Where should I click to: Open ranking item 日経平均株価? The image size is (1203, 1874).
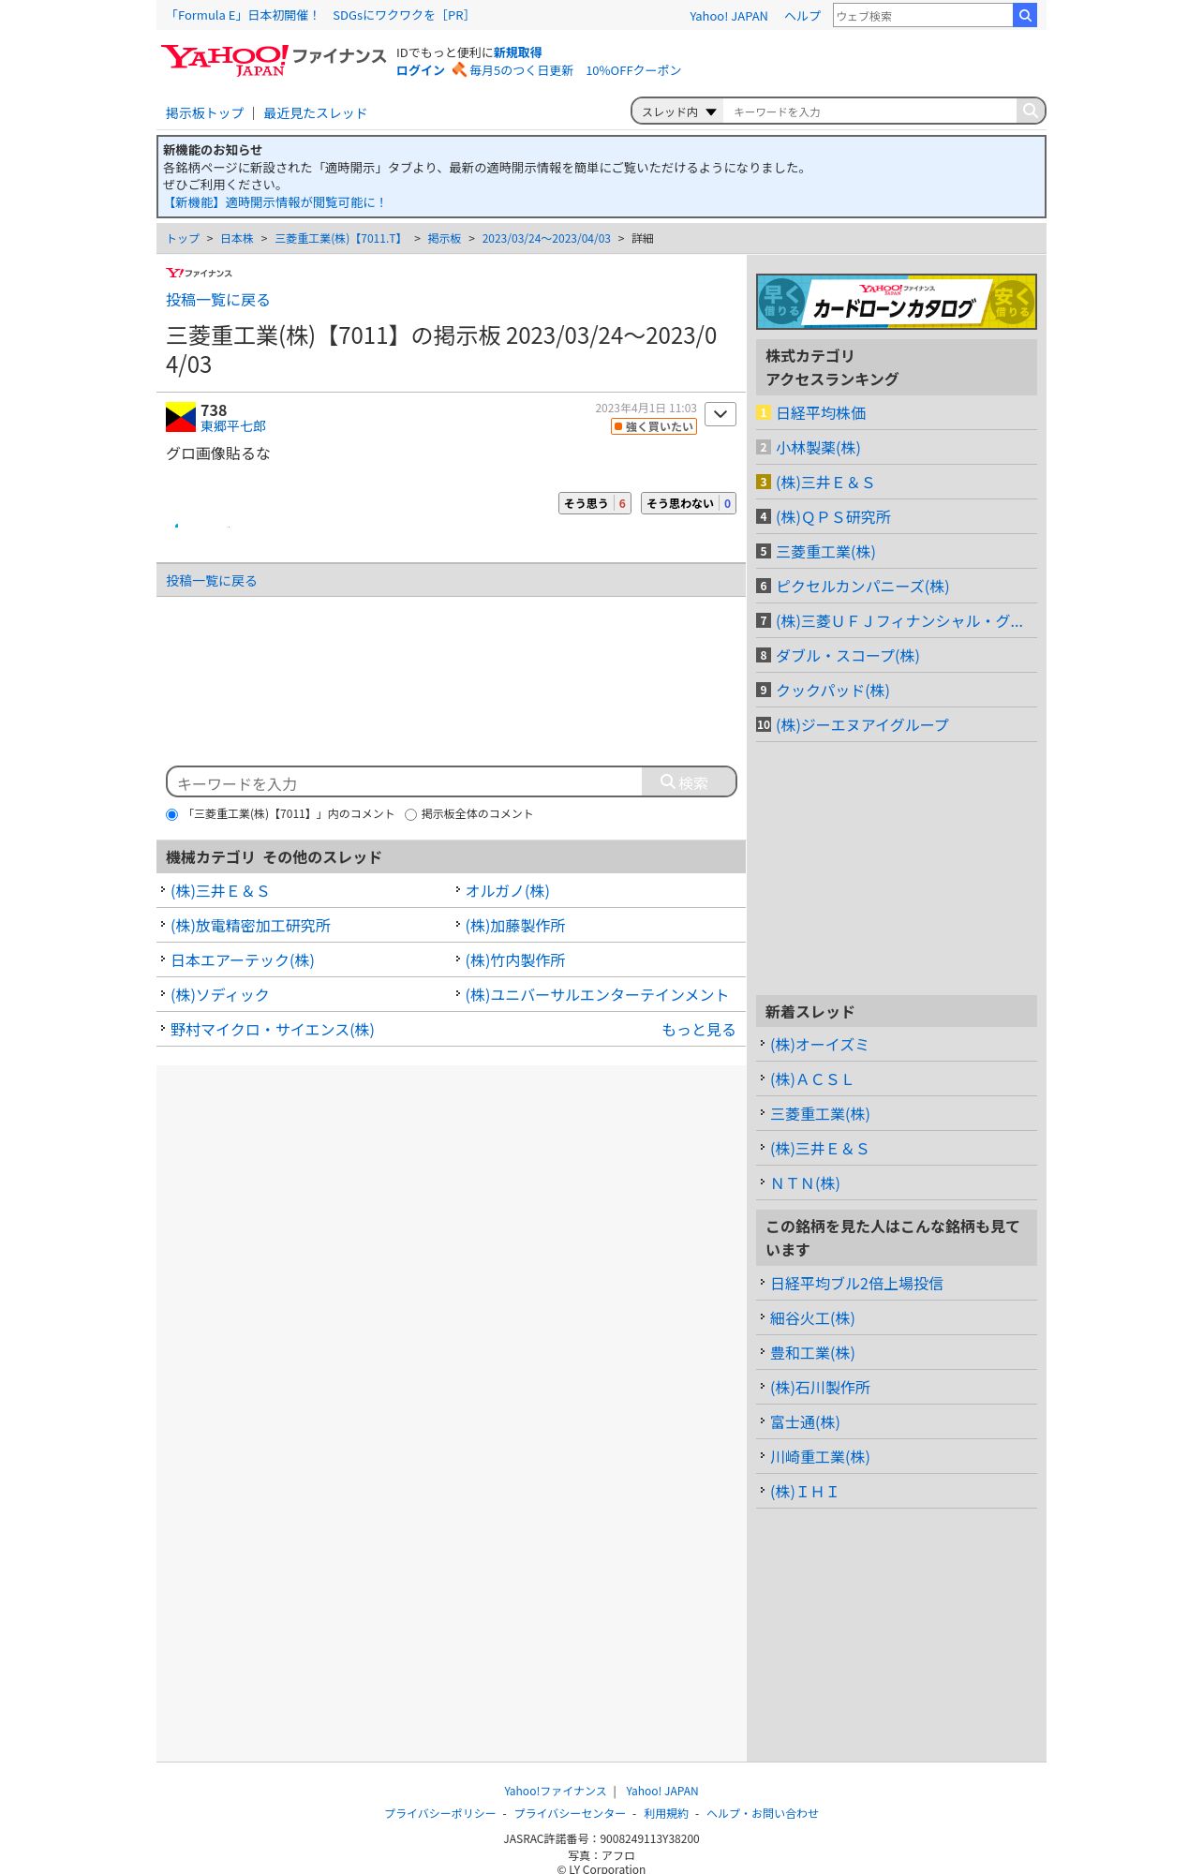(821, 413)
